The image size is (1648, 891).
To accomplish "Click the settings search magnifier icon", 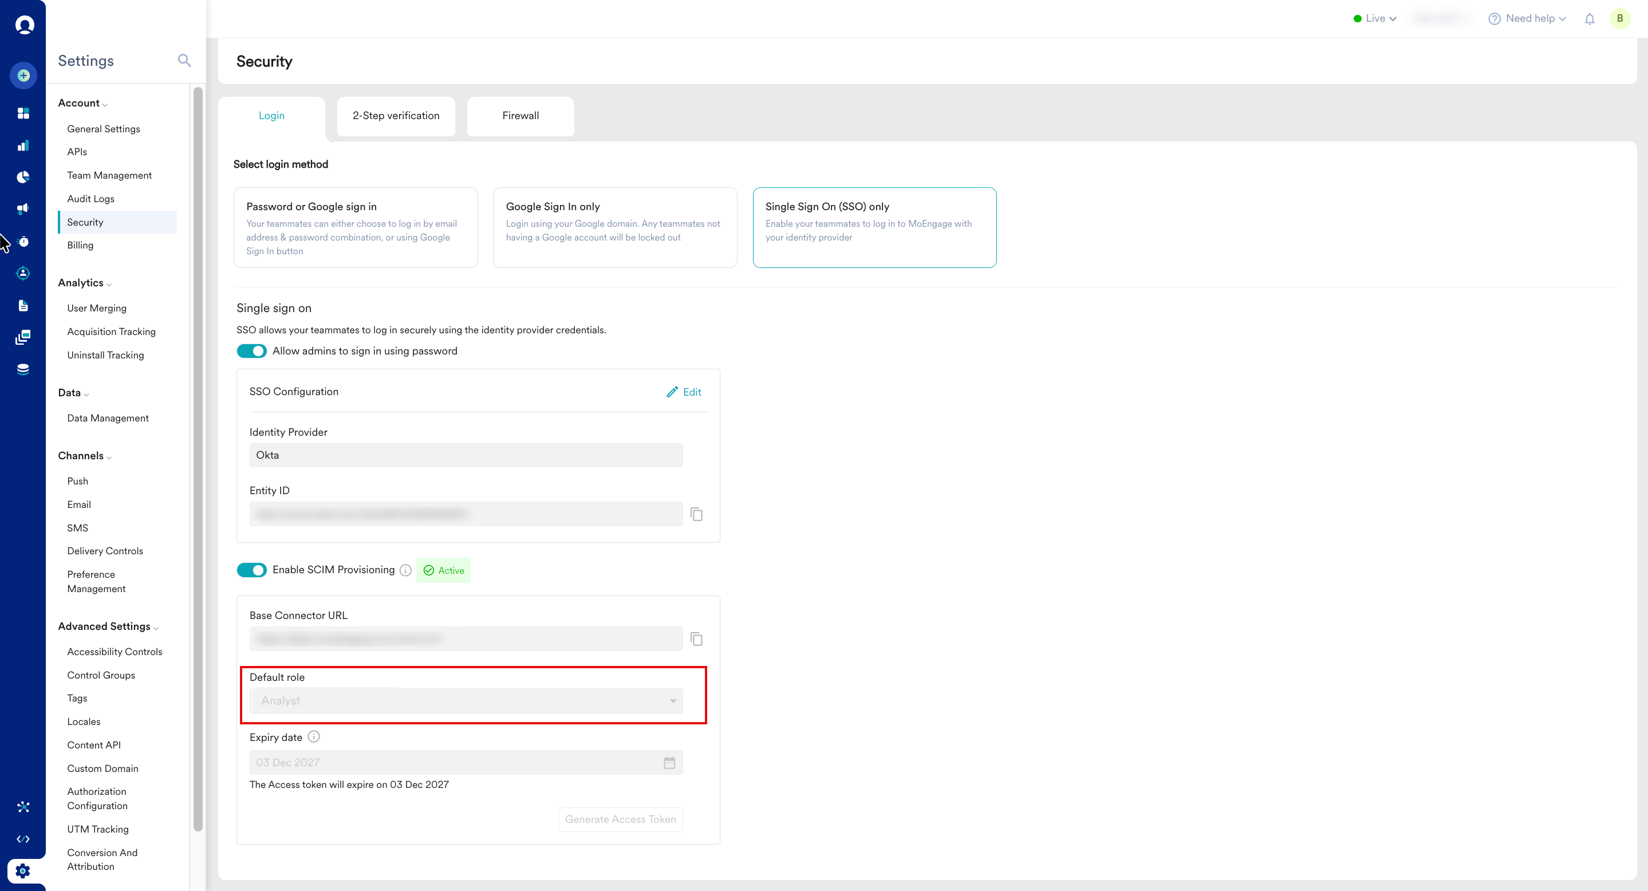I will tap(184, 61).
